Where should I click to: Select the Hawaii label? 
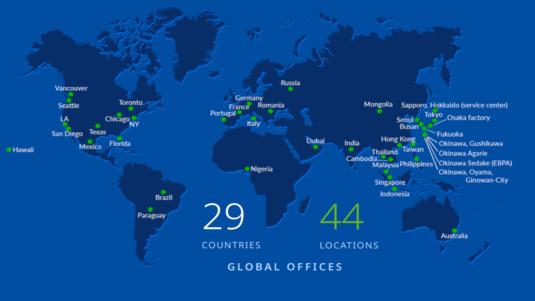tap(23, 150)
